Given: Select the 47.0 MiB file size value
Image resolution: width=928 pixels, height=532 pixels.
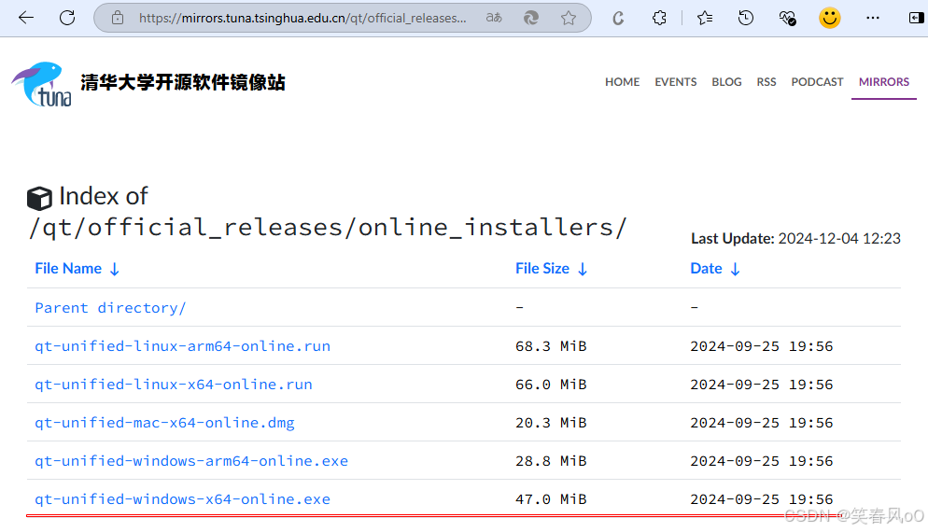Looking at the screenshot, I should click(x=551, y=499).
